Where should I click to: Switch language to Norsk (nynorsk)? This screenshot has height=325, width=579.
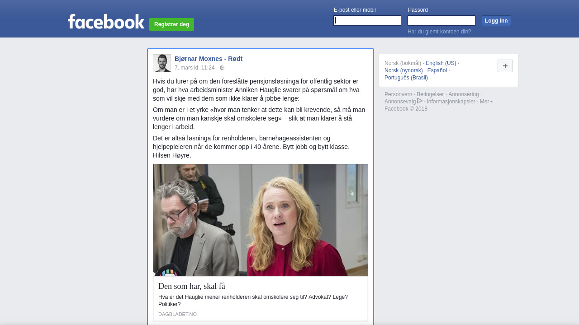(x=403, y=70)
